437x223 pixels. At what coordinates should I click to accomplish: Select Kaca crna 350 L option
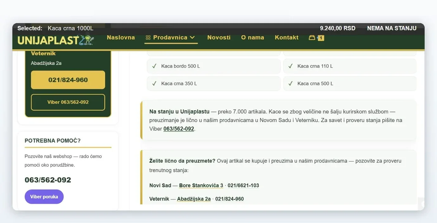point(214,84)
